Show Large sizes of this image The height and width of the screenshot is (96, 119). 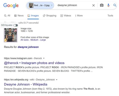43,40
